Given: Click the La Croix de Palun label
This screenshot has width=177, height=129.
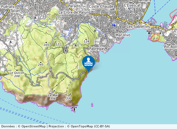Looking at the screenshot, I should pyautogui.click(x=74, y=12).
